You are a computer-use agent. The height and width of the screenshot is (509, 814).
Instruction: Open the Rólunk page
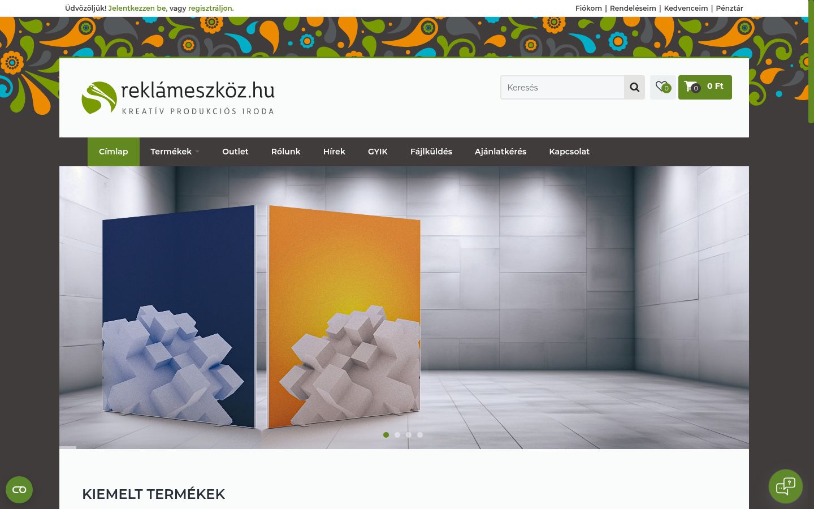(286, 152)
